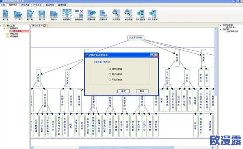
Task: Click the 火力机动性 node in the diagram
Action: pyautogui.click(x=167, y=78)
